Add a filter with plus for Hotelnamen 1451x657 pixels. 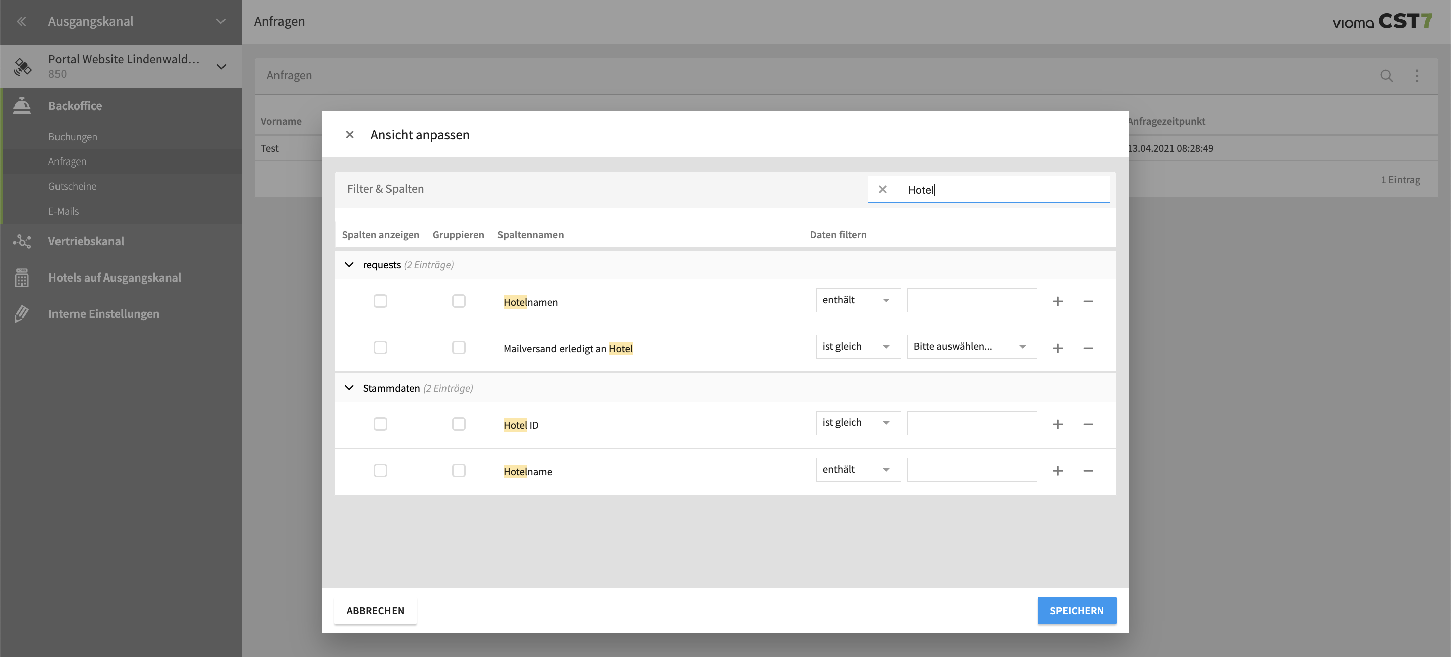(x=1058, y=301)
